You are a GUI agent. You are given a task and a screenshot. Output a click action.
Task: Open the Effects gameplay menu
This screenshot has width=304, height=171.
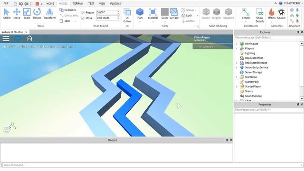[271, 14]
